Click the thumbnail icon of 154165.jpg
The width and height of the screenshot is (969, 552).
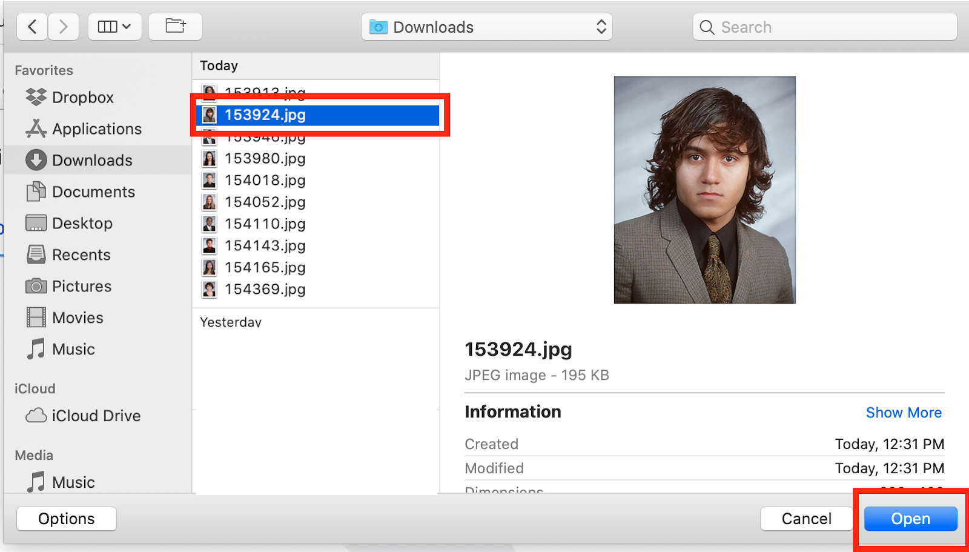pos(210,268)
